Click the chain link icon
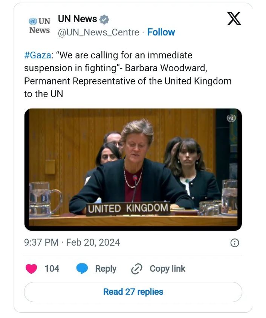This screenshot has height=318, width=266. [136, 269]
